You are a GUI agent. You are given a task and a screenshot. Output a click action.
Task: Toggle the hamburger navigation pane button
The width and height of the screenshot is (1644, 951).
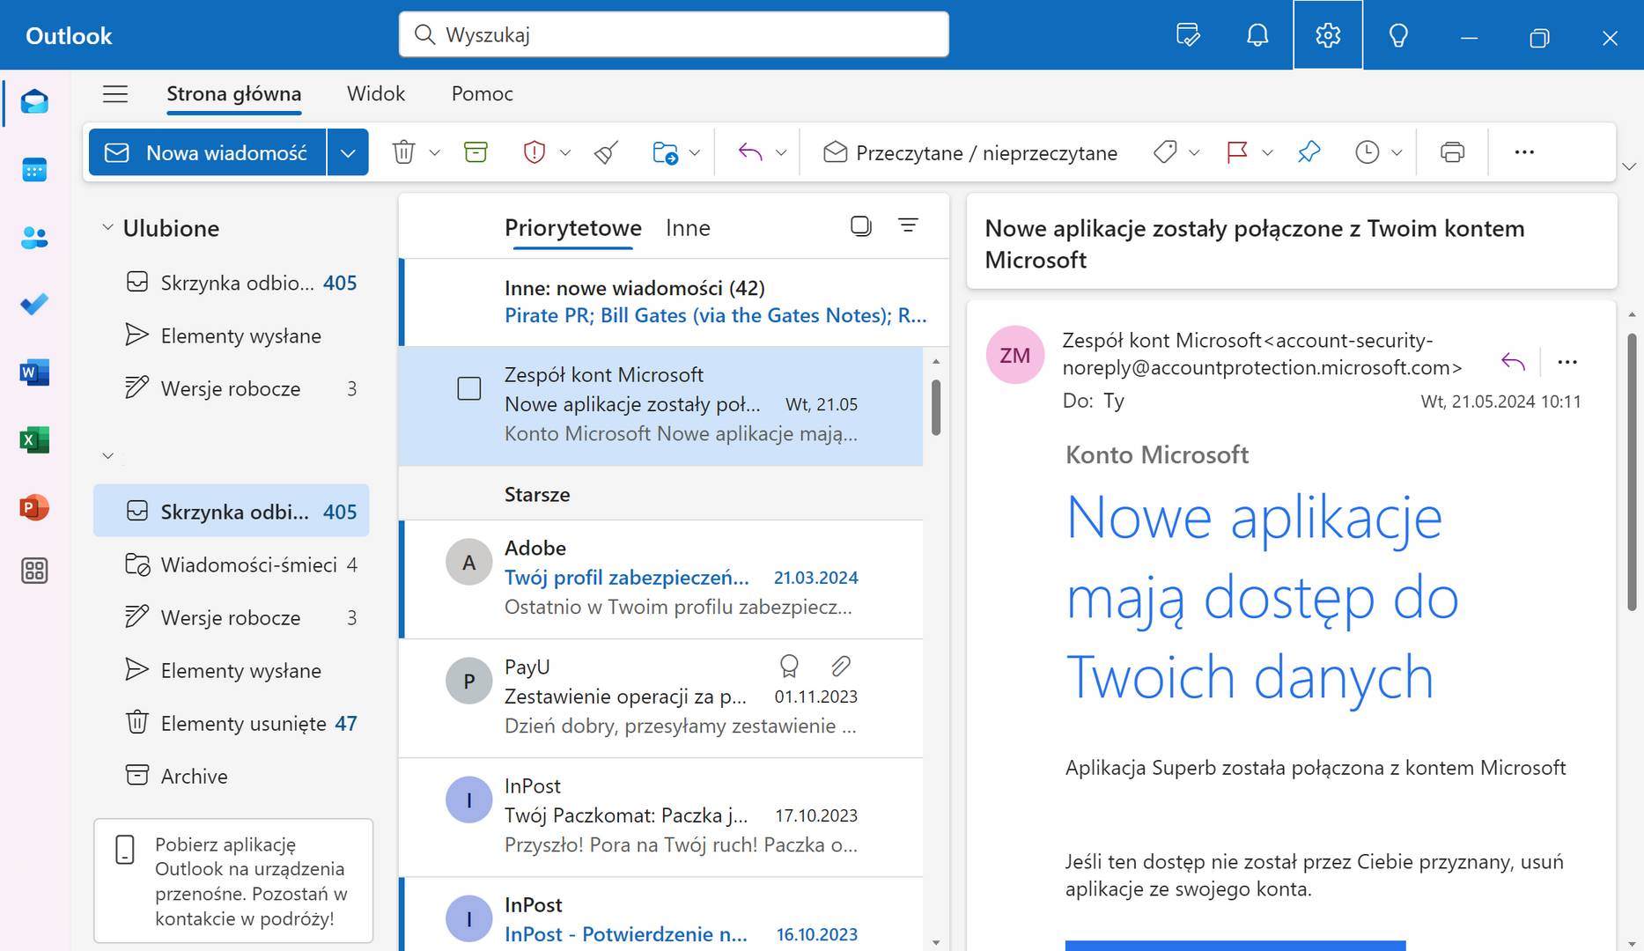(115, 93)
